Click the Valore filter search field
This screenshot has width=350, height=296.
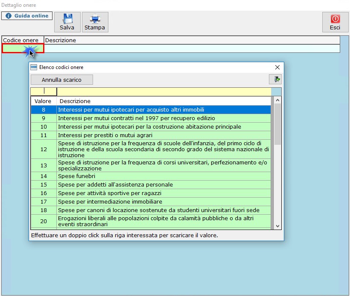[x=44, y=91]
